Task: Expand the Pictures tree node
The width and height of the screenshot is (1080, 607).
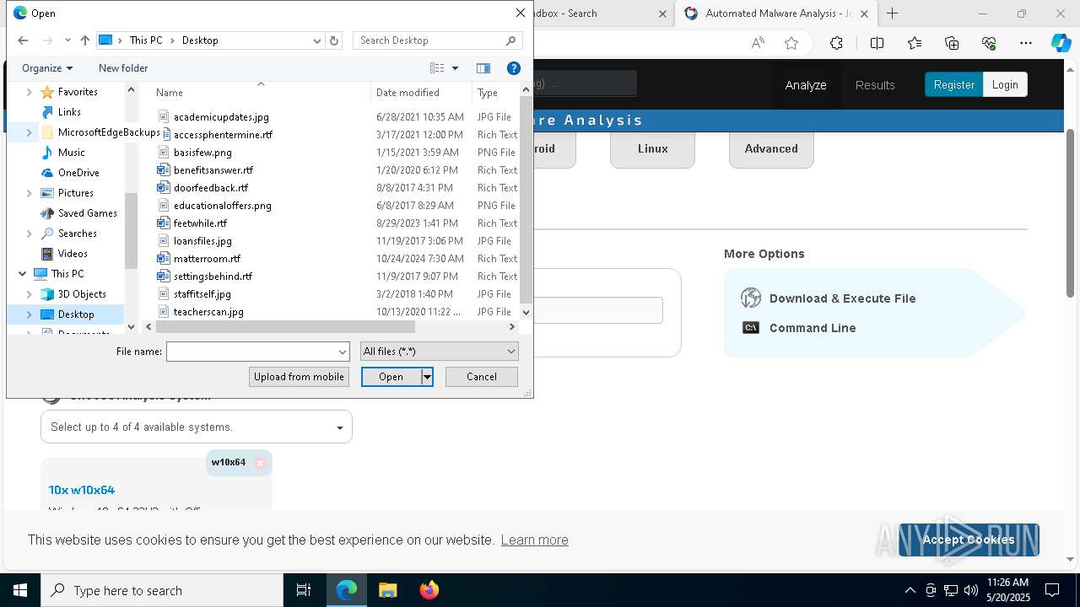Action: point(30,193)
